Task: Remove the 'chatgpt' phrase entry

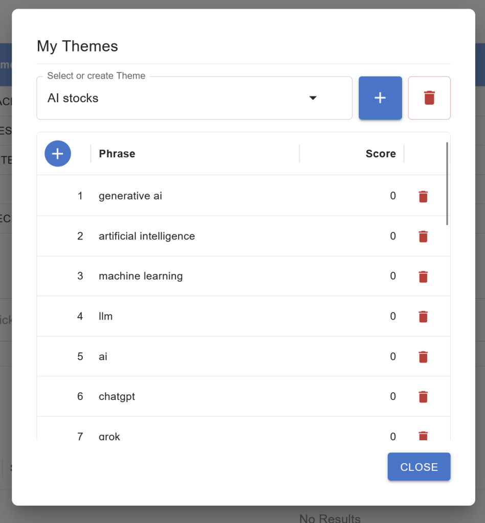Action: (x=423, y=396)
